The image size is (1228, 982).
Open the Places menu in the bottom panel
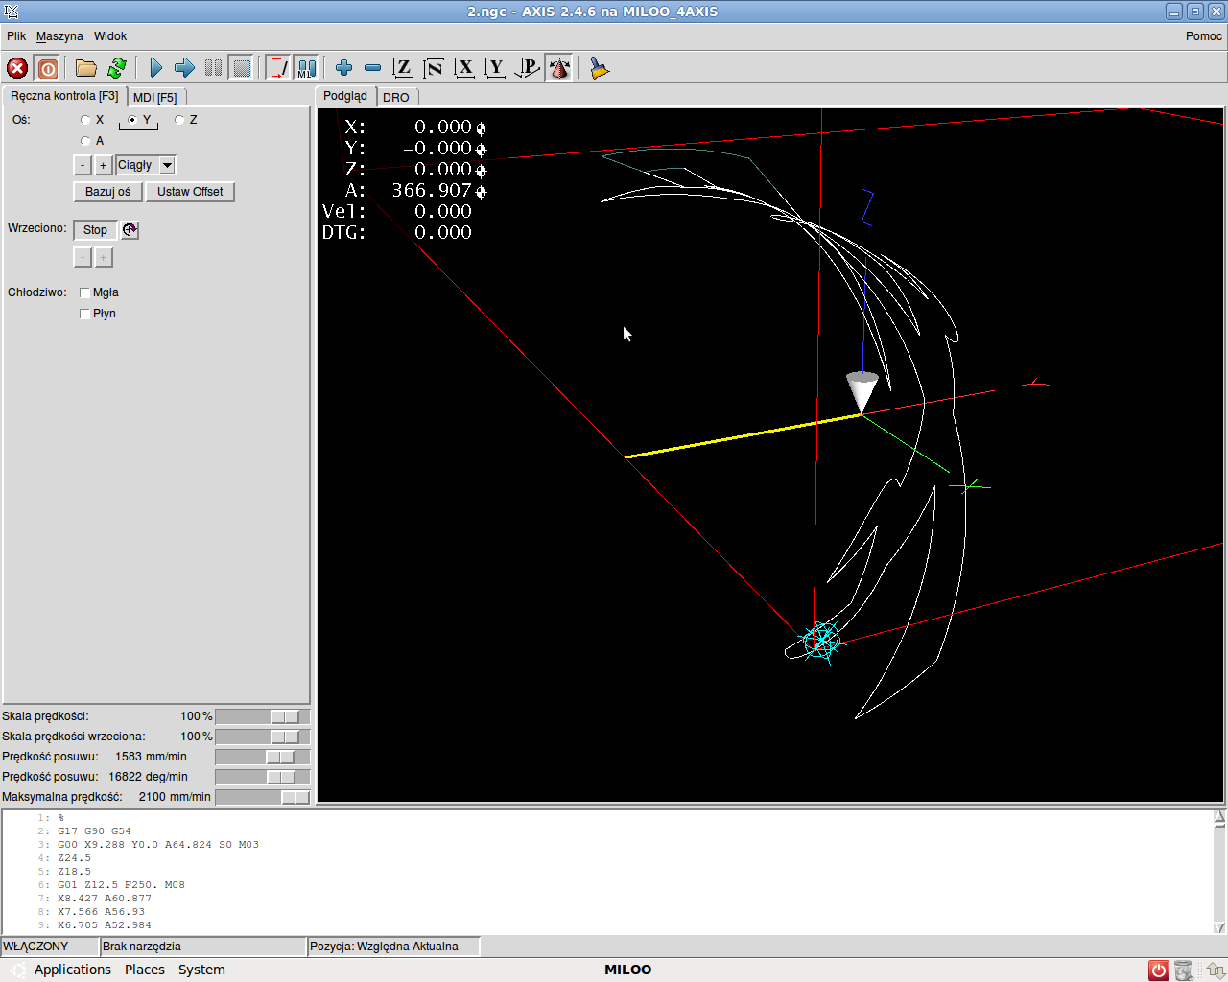pos(145,970)
